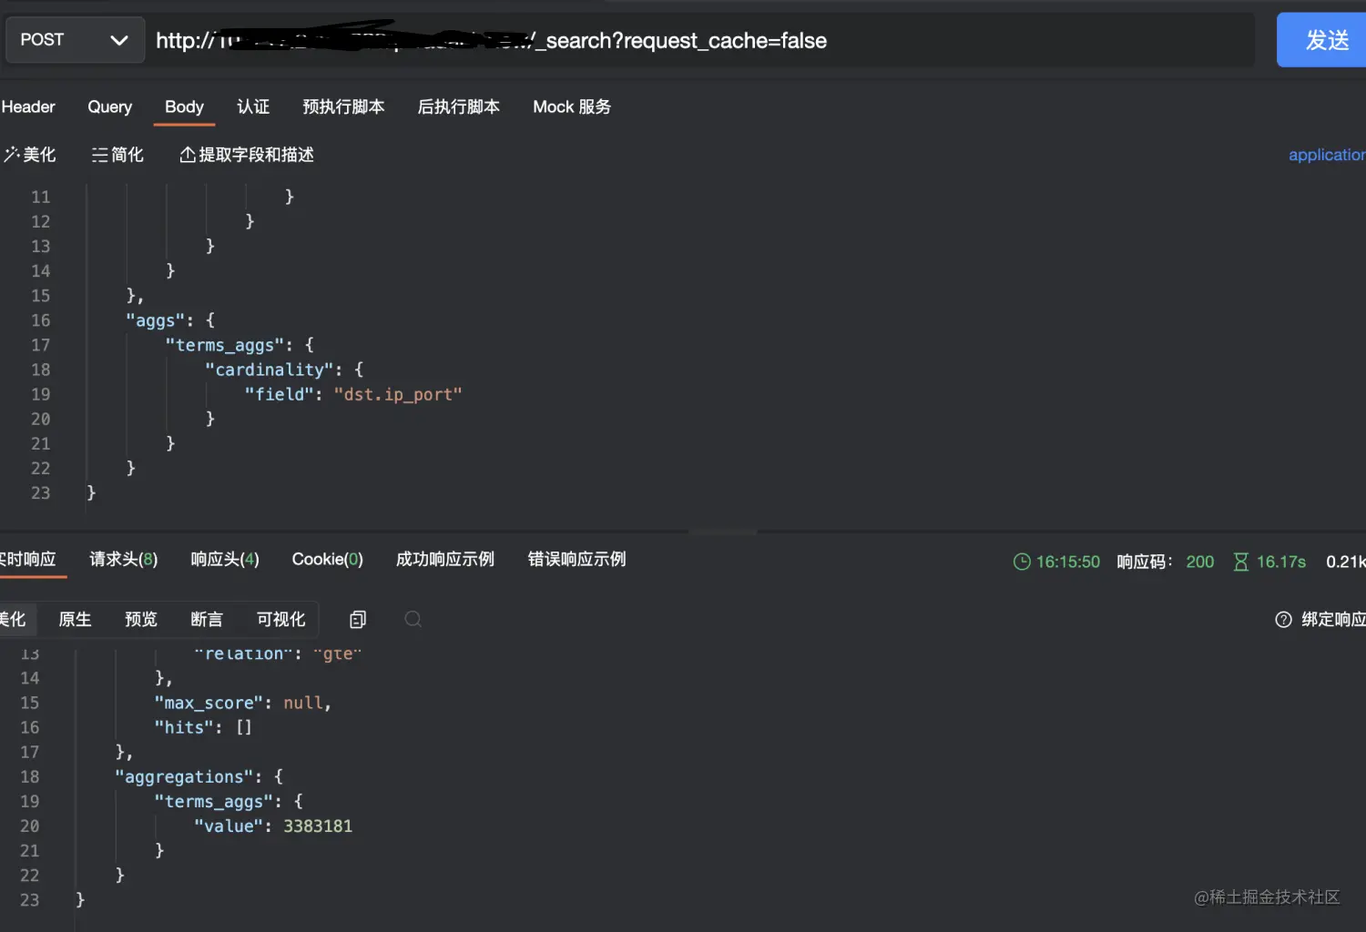Viewport: 1366px width, 932px height.
Task: Switch response view to raw (原生)
Action: tap(75, 620)
